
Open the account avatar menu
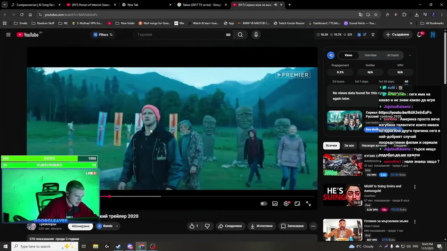[x=433, y=35]
